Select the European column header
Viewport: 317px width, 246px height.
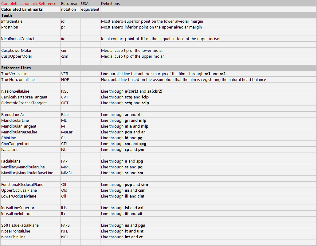[x=70, y=4]
